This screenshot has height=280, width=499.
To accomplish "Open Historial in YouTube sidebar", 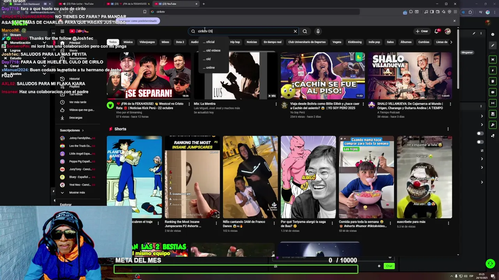I will point(74,79).
